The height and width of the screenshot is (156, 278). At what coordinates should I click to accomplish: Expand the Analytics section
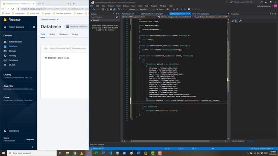coord(18,88)
